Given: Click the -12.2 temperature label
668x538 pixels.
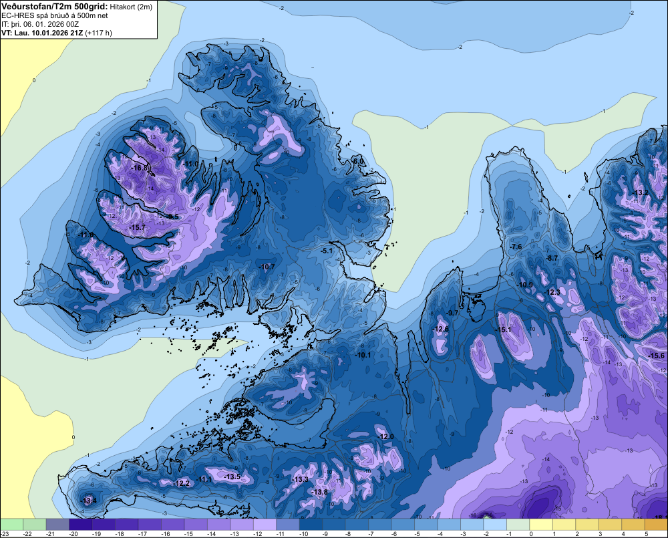Looking at the screenshot, I should pyautogui.click(x=182, y=483).
